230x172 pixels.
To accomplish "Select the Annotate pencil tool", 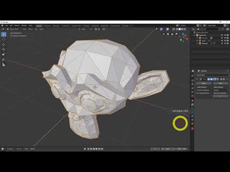I will point(4,60).
